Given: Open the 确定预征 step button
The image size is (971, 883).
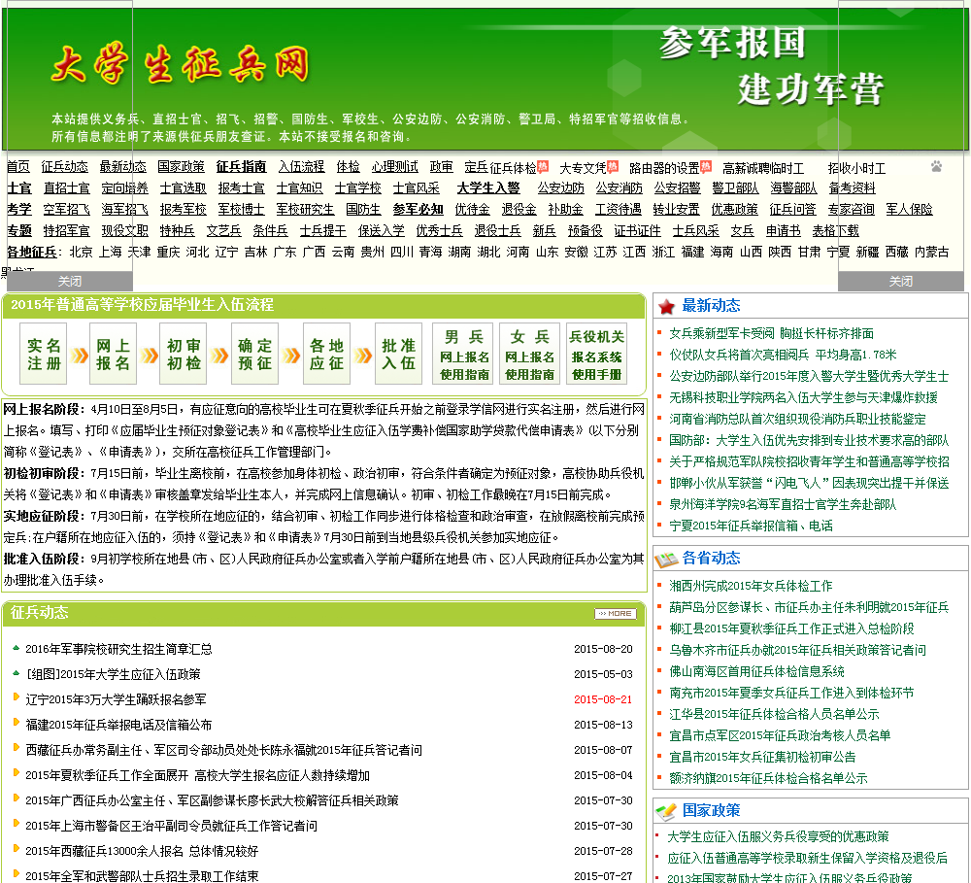Looking at the screenshot, I should (x=254, y=354).
